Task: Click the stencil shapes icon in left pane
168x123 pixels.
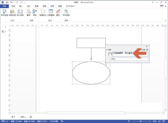Action: point(3,32)
